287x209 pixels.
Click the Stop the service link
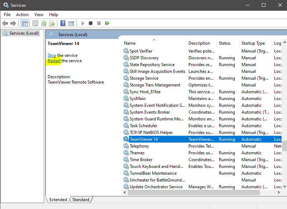52,55
